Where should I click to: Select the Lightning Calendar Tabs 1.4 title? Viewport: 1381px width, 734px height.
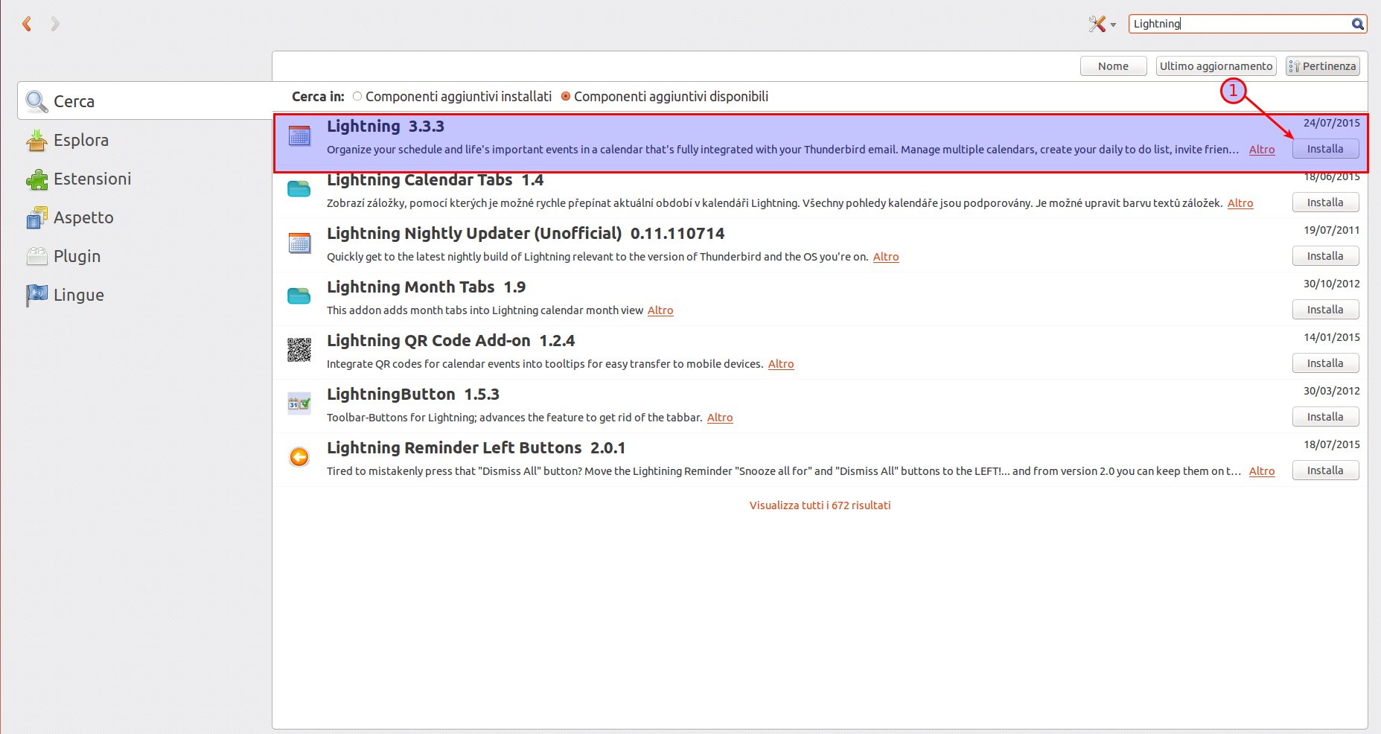tap(436, 180)
